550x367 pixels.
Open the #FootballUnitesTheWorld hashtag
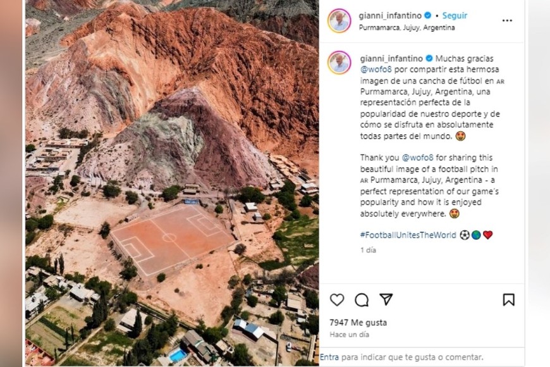coord(408,235)
